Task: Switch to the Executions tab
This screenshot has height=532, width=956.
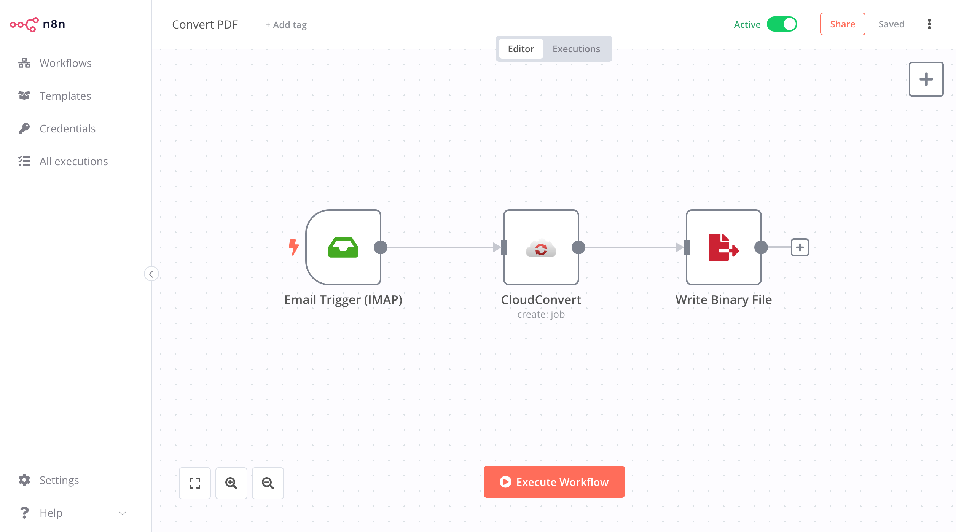Action: (576, 49)
